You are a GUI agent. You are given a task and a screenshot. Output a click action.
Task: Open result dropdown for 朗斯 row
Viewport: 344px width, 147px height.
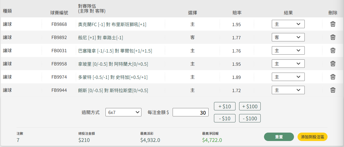pos(288,90)
